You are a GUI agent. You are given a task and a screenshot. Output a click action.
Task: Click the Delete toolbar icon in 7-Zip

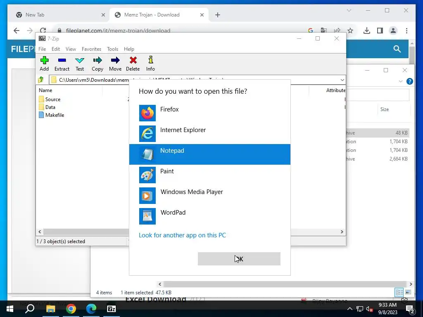click(133, 64)
